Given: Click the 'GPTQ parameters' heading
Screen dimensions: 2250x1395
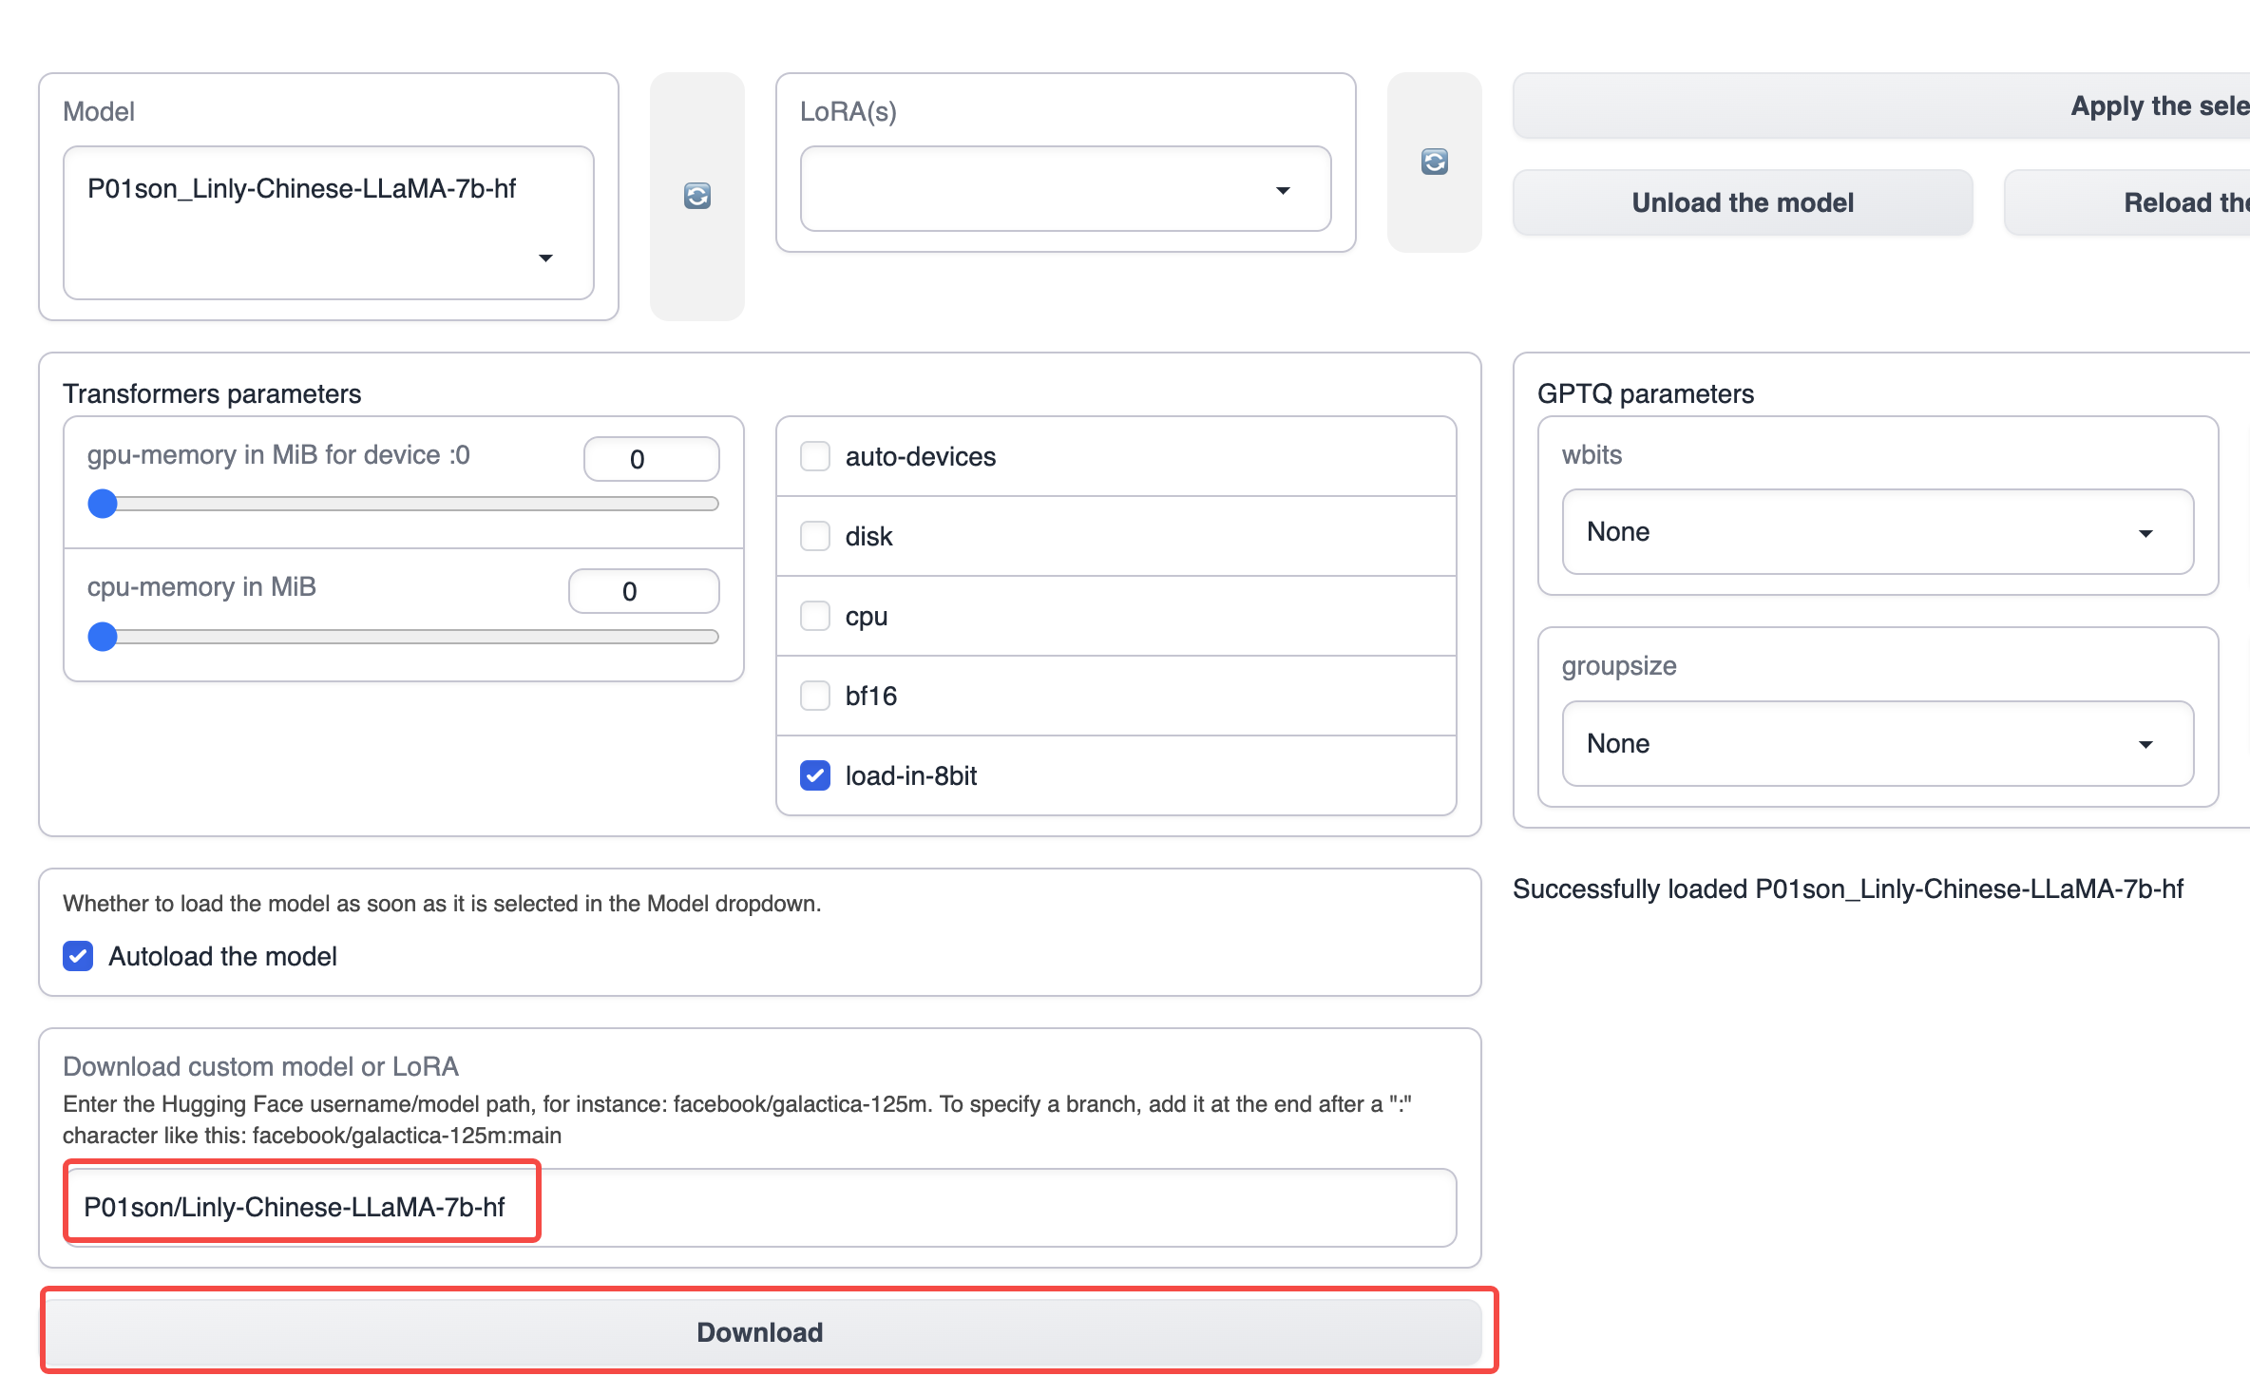Looking at the screenshot, I should tap(1646, 393).
